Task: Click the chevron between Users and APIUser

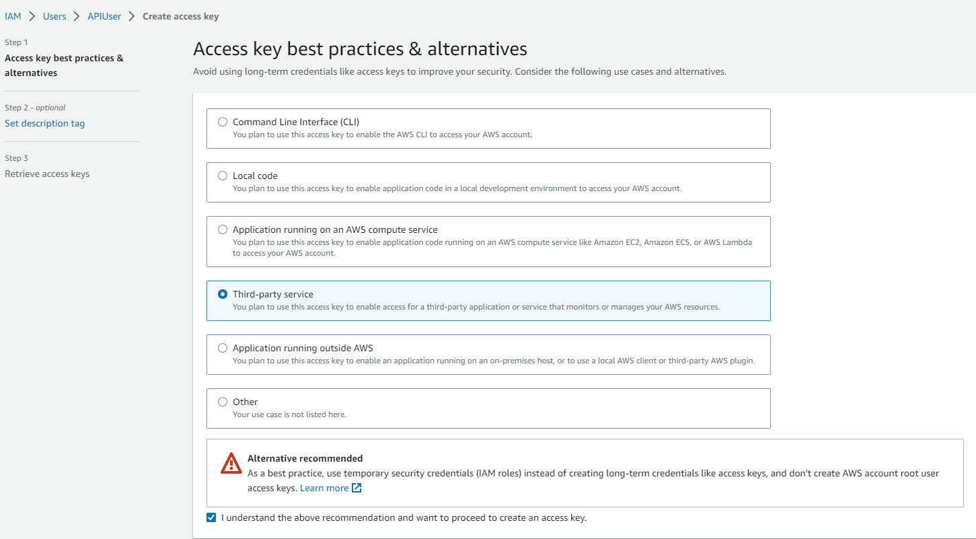Action: (77, 16)
